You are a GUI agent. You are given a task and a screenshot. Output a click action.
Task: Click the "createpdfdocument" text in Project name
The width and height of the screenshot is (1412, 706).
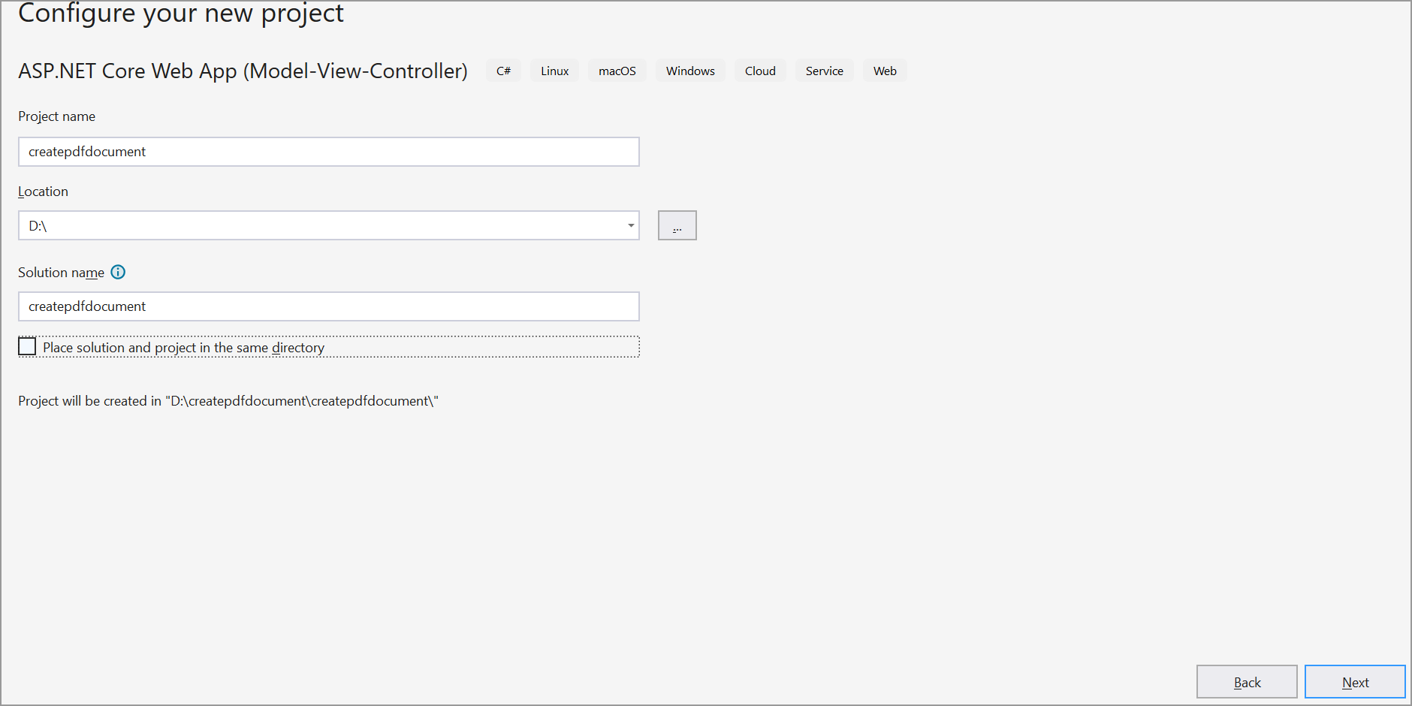87,151
